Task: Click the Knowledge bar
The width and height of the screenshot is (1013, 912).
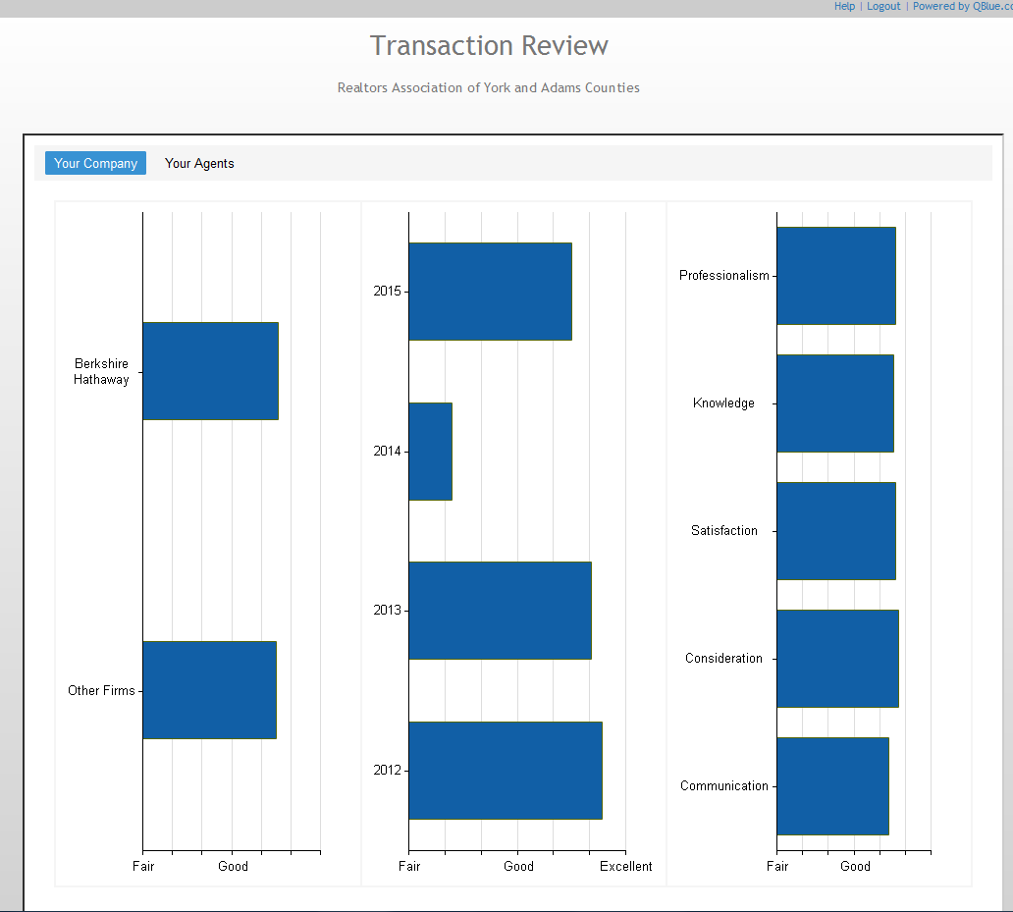Action: pyautogui.click(x=834, y=403)
